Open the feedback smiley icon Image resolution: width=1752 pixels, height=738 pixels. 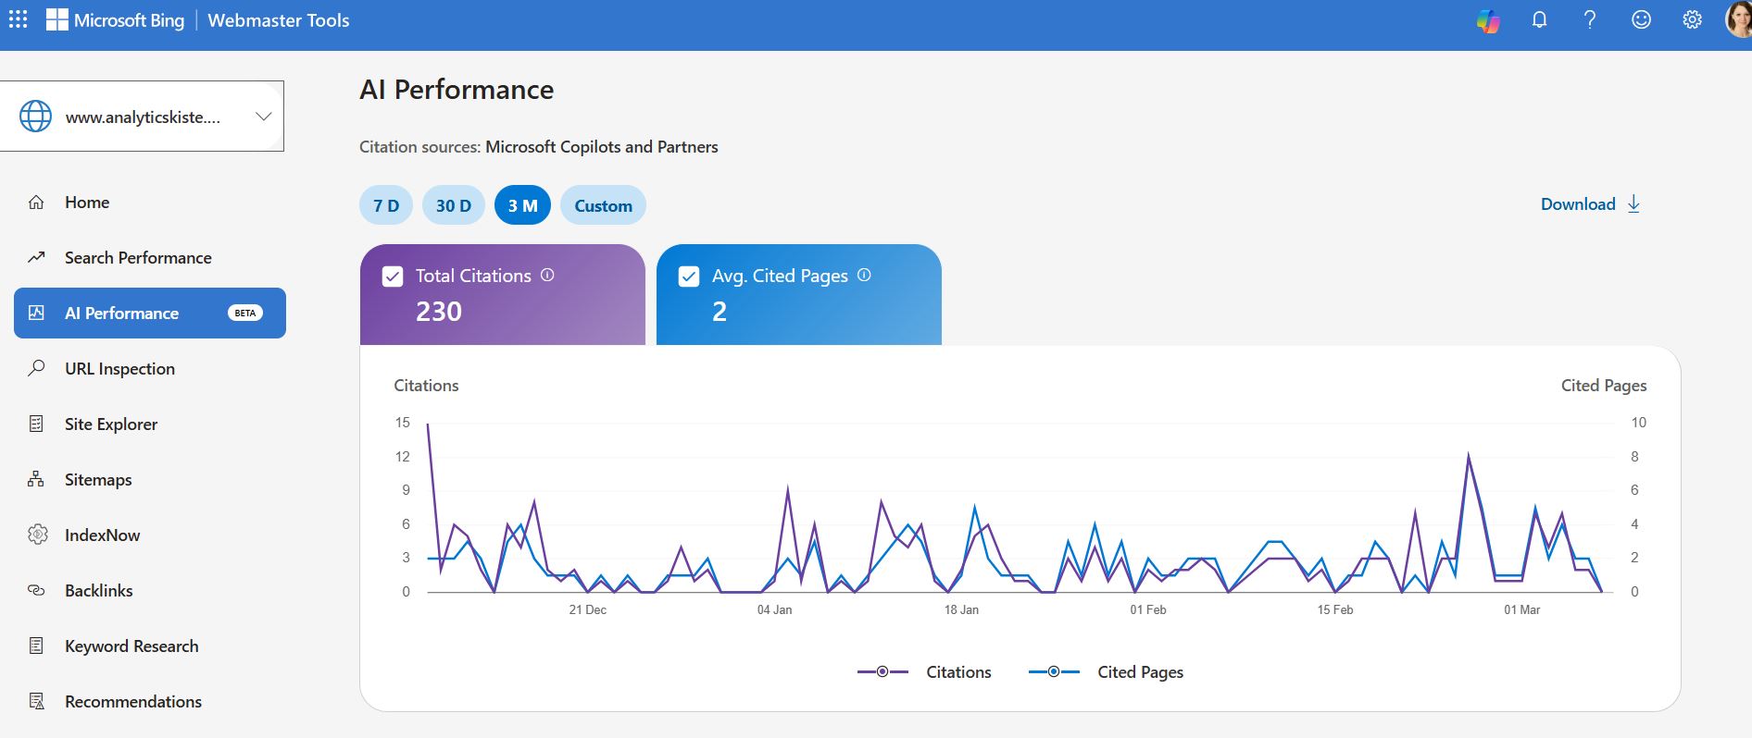(1641, 19)
